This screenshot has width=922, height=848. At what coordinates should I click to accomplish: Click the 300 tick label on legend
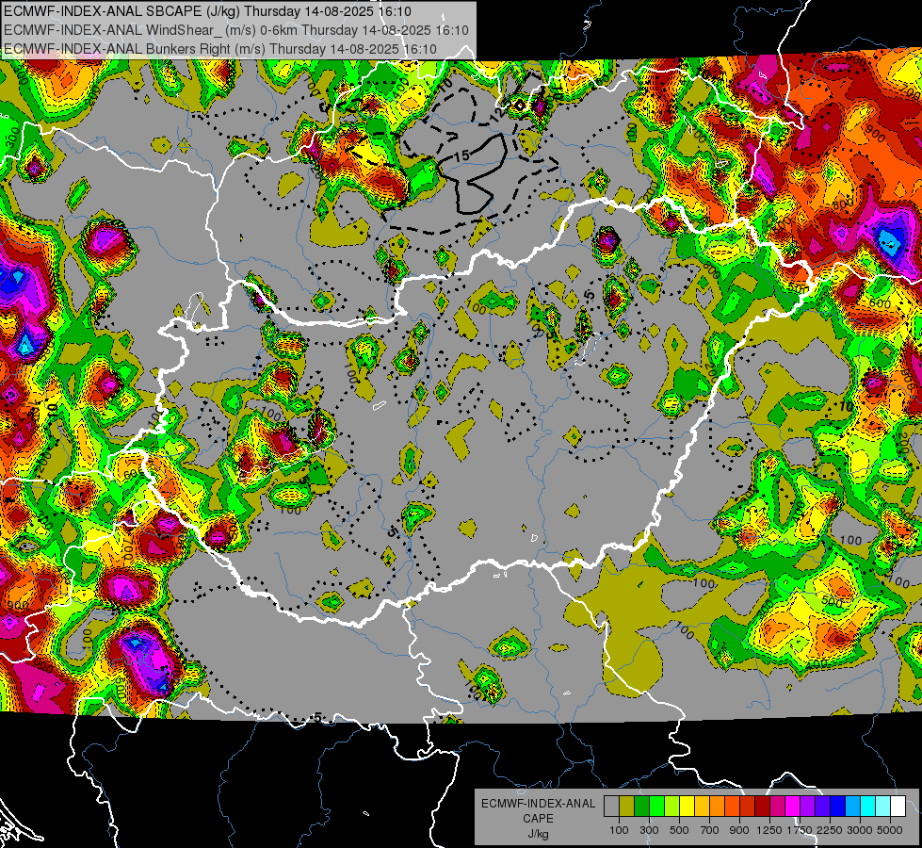(x=649, y=830)
